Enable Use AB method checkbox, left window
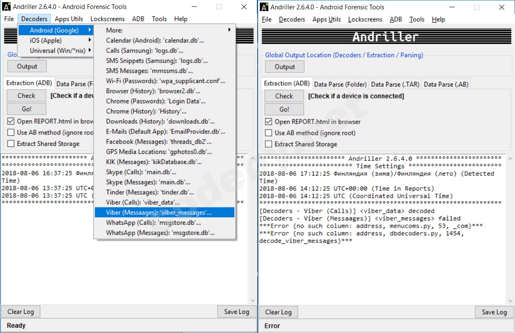This screenshot has height=333, width=515. [11, 133]
